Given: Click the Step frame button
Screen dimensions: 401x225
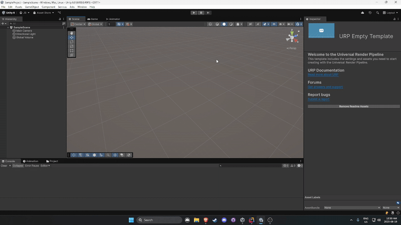Looking at the screenshot, I should [x=208, y=13].
